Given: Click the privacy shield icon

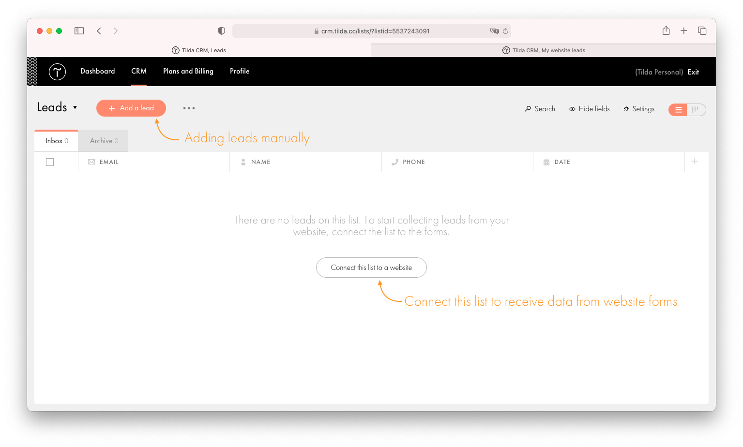Looking at the screenshot, I should (222, 31).
